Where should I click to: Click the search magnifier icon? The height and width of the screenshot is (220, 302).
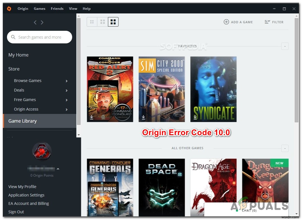[13, 37]
